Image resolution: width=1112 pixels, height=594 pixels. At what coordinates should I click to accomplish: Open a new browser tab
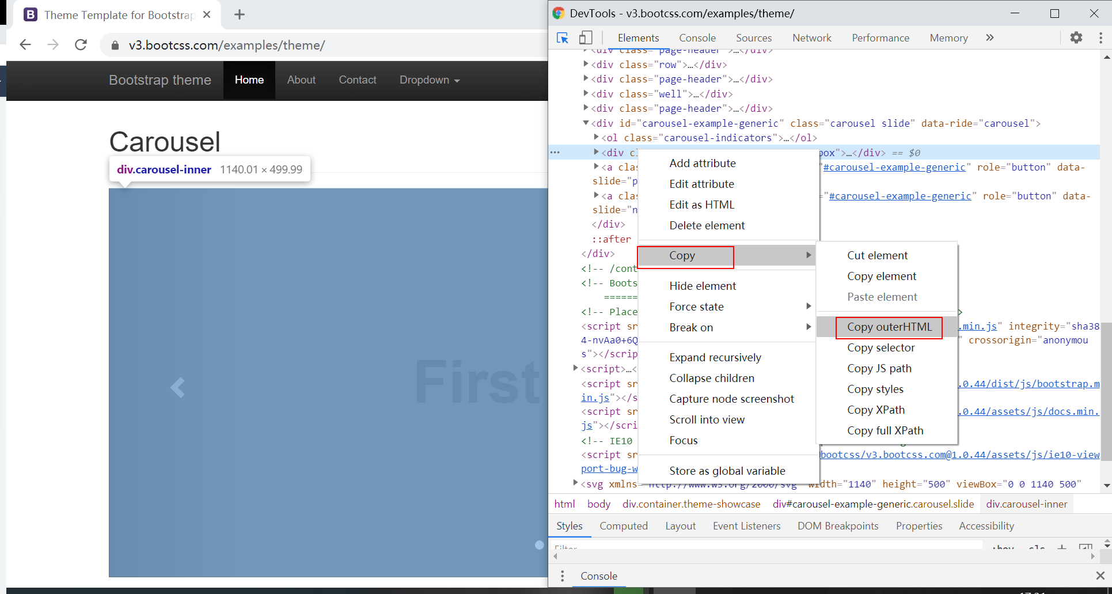(x=240, y=15)
